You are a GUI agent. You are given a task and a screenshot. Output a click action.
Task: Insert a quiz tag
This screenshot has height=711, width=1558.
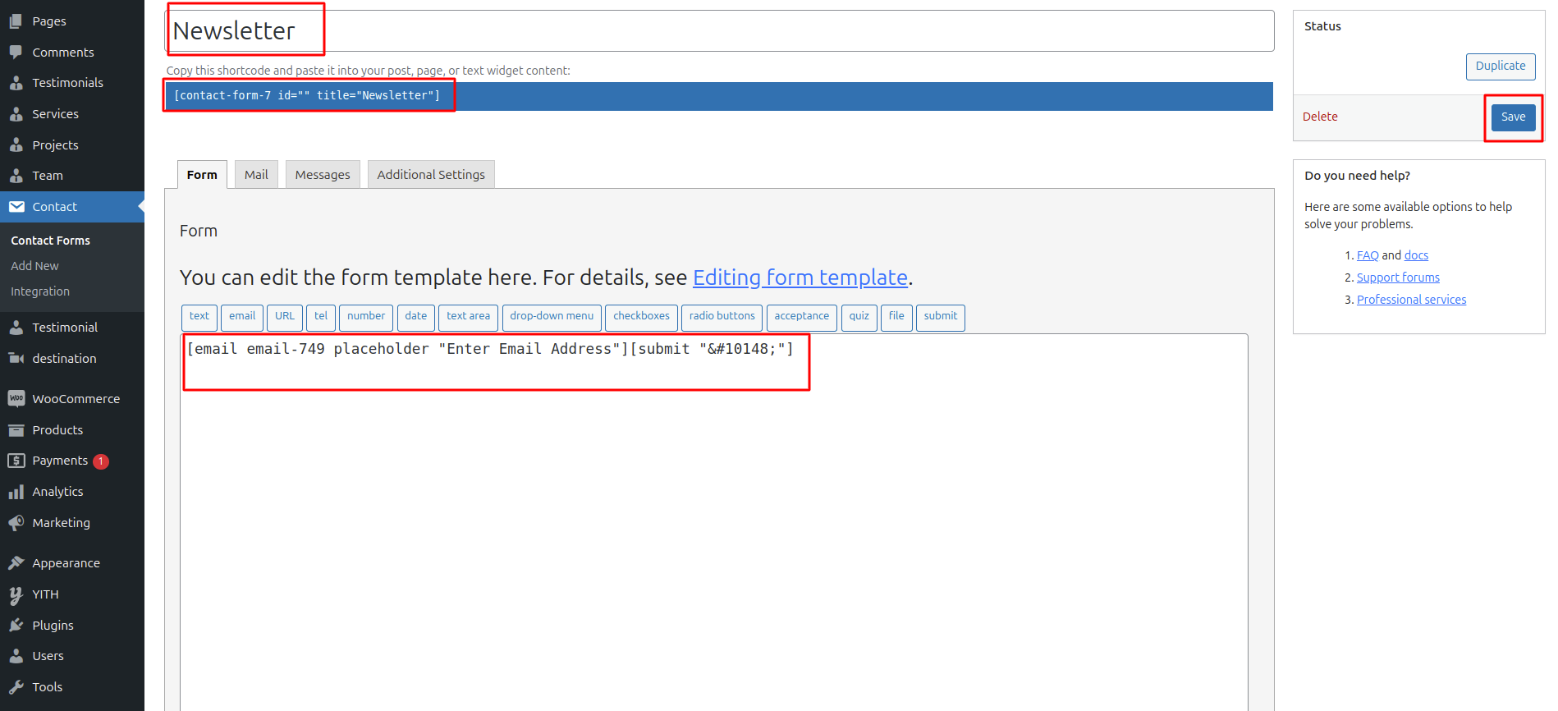pos(859,317)
